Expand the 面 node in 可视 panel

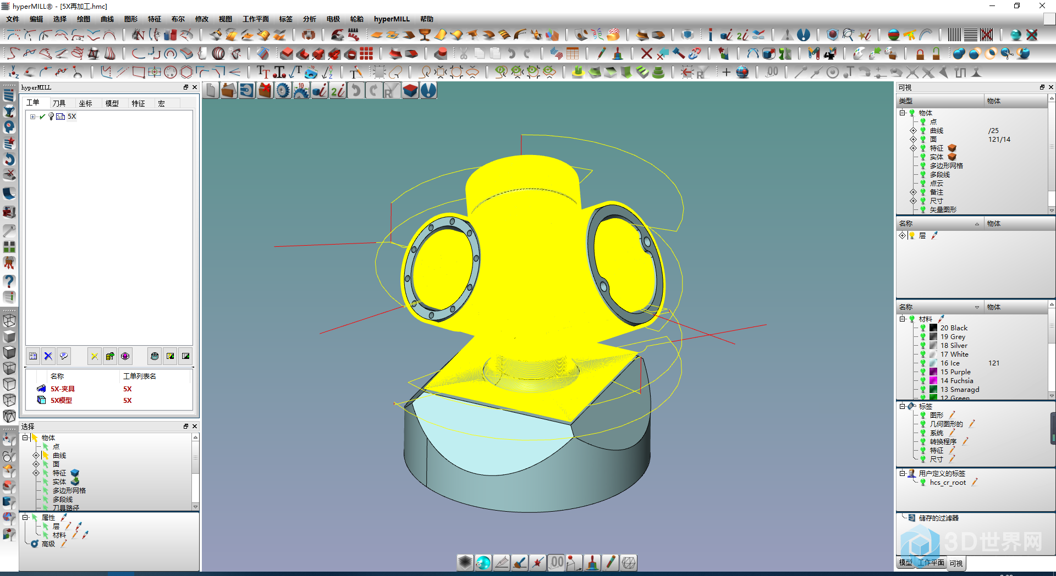coord(913,140)
